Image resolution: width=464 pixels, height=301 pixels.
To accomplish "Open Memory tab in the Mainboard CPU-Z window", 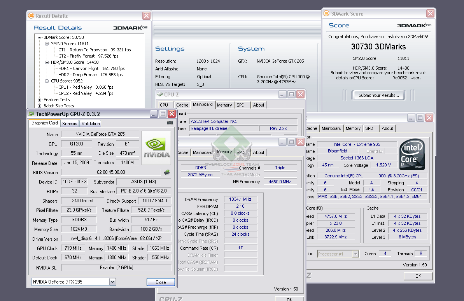I will point(224,105).
